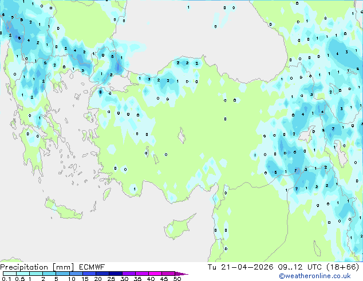
Task: Click the '15' legend scale value
Action: coord(85,279)
